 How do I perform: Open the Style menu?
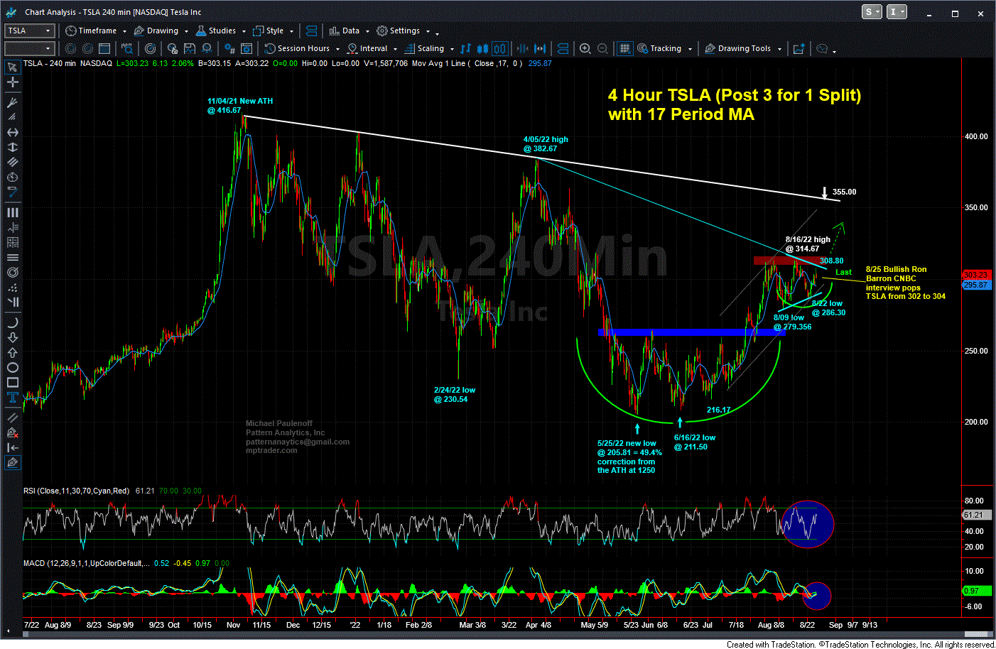(269, 31)
